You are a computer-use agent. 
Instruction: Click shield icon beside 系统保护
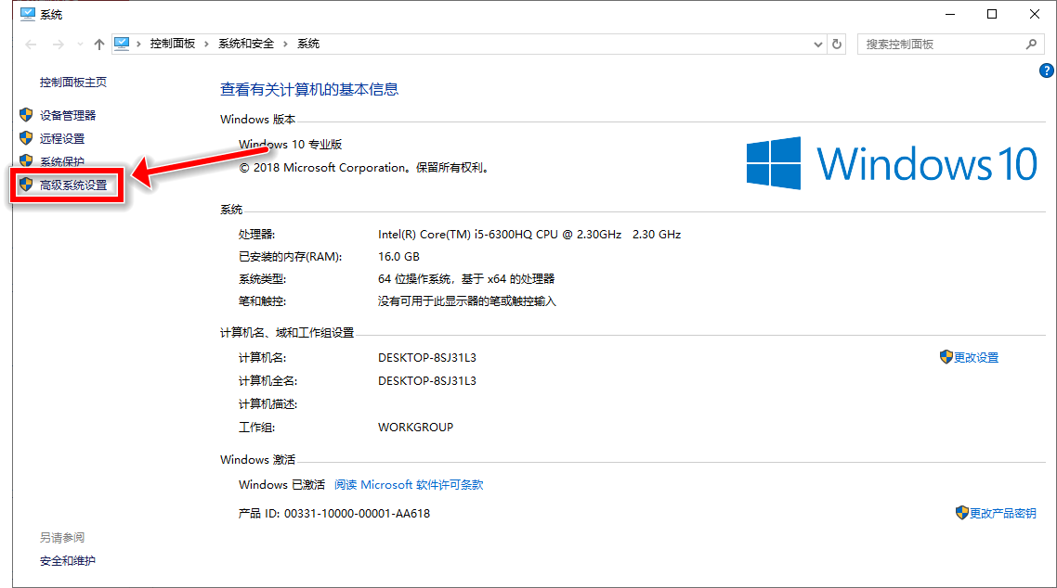(x=26, y=160)
